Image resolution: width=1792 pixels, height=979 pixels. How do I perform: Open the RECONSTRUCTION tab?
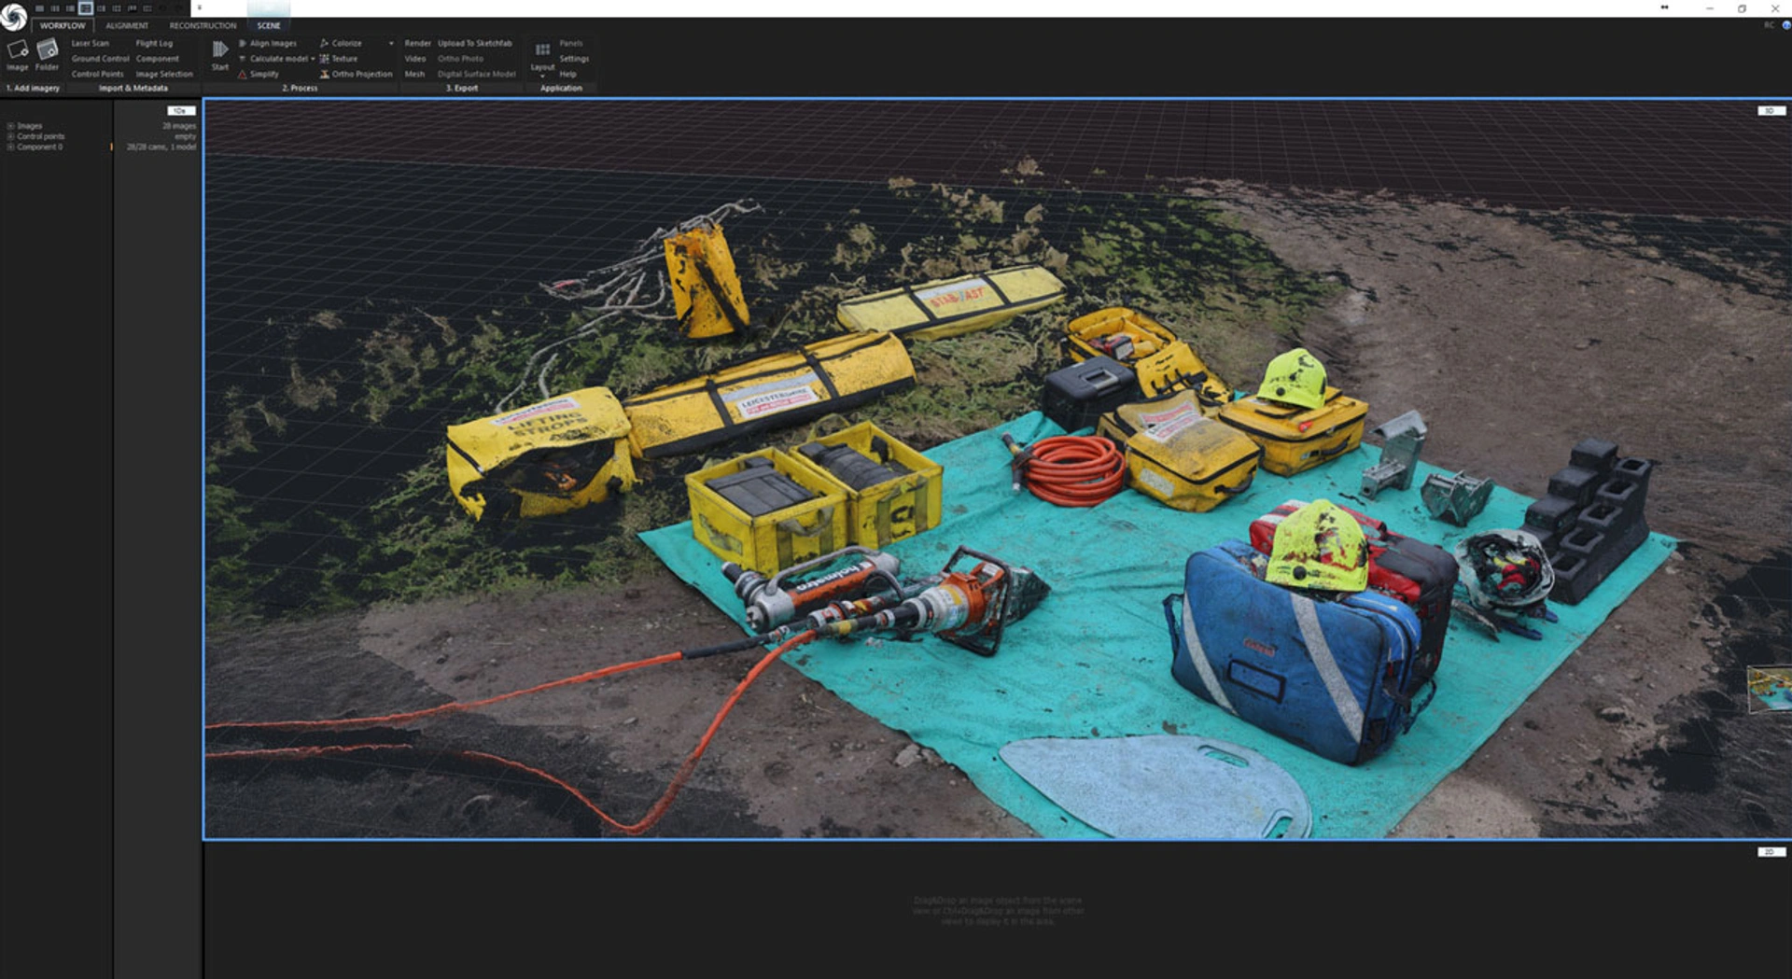203,26
